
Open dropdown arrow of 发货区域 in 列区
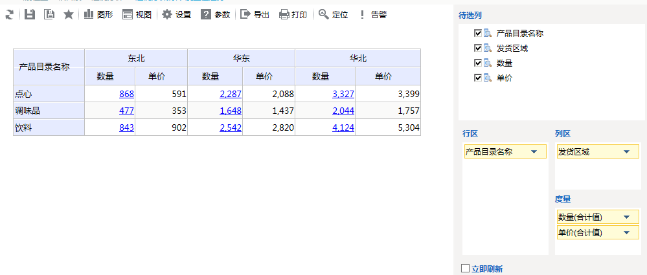[x=626, y=151]
